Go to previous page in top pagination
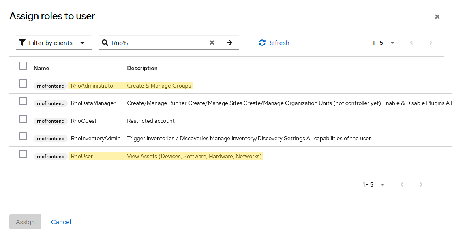The height and width of the screenshot is (238, 452). coord(411,43)
